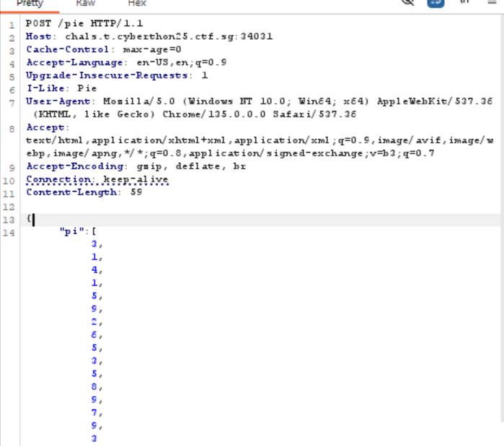Click host value chals.t.cyberthon25.ctf.sg:34031
This screenshot has height=446, width=504.
coord(169,37)
